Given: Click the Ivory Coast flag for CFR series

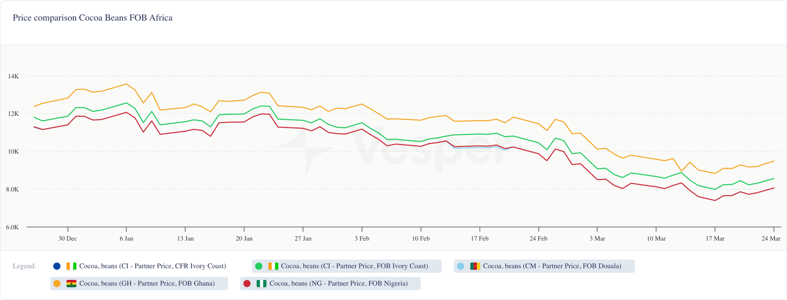Looking at the screenshot, I should click(x=71, y=266).
